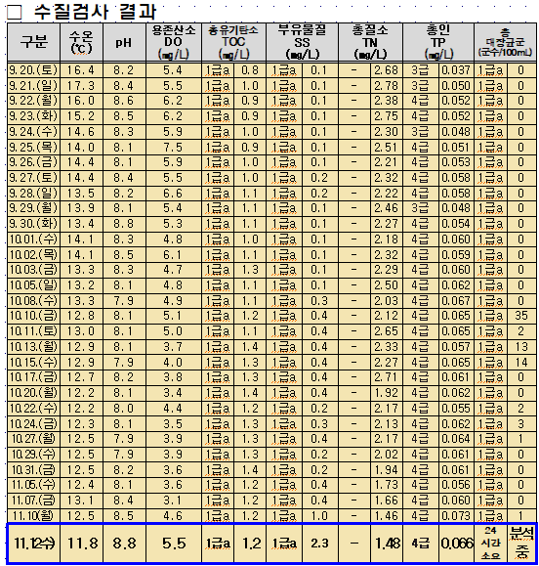Select the 부유물질 SS column header
This screenshot has width=539, height=566.
302,42
